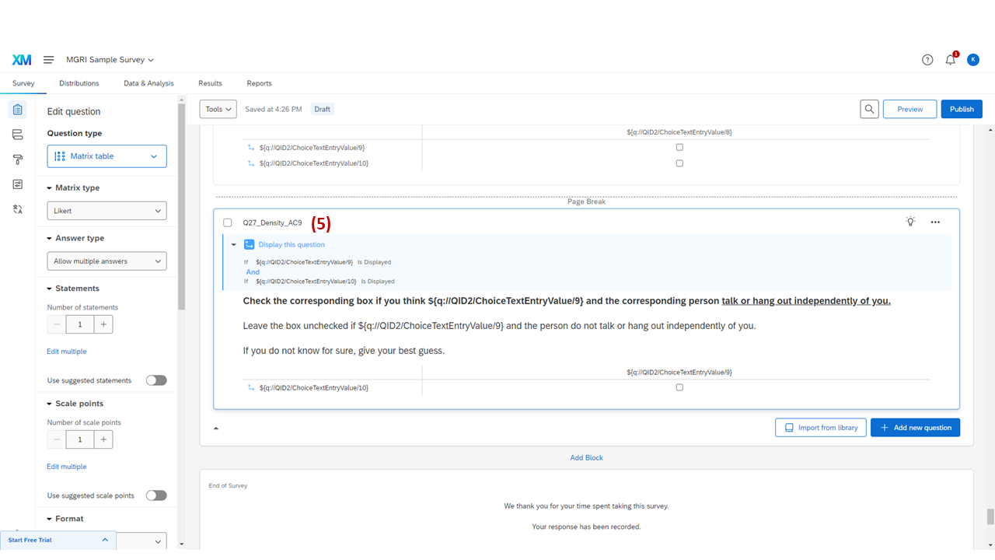The width and height of the screenshot is (995, 560).
Task: Click the Publish button
Action: [961, 109]
